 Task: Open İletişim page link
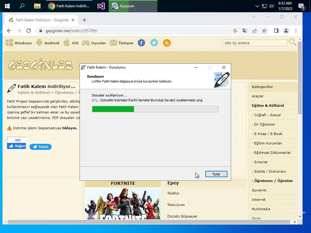[x=121, y=43]
